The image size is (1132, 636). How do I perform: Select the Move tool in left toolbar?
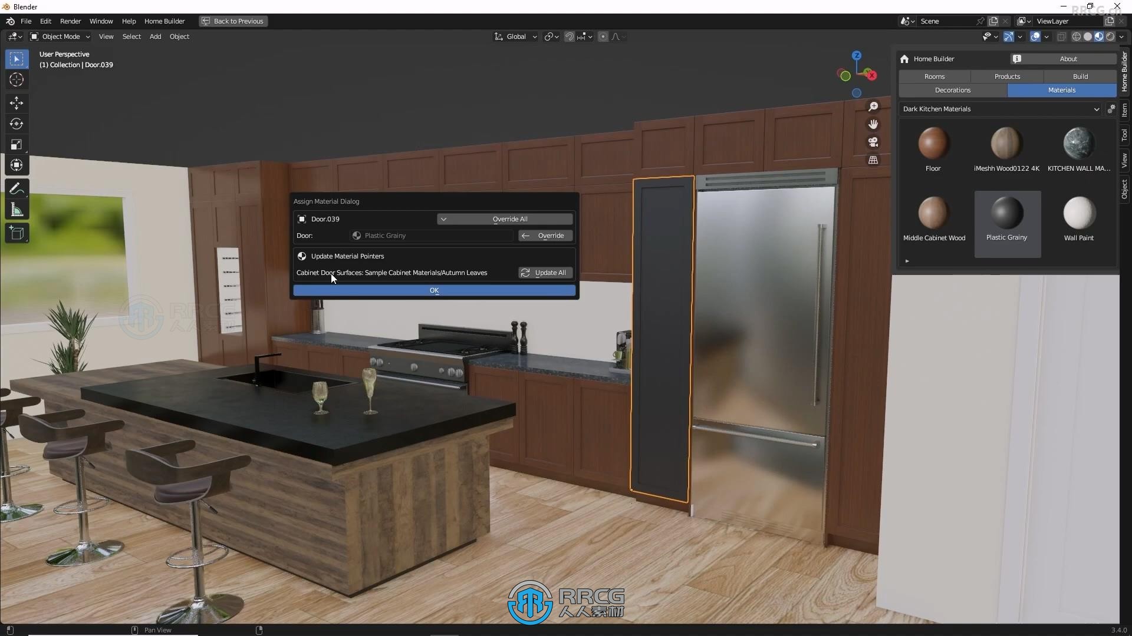pos(17,102)
